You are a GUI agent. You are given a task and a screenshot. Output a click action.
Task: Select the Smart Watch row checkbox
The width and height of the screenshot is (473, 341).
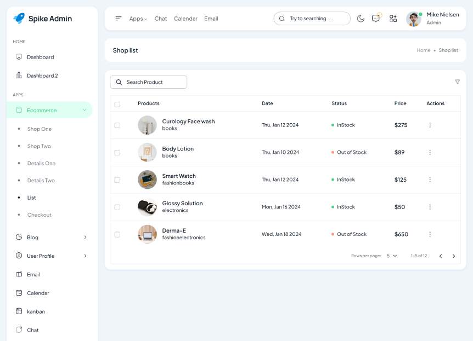tap(117, 180)
